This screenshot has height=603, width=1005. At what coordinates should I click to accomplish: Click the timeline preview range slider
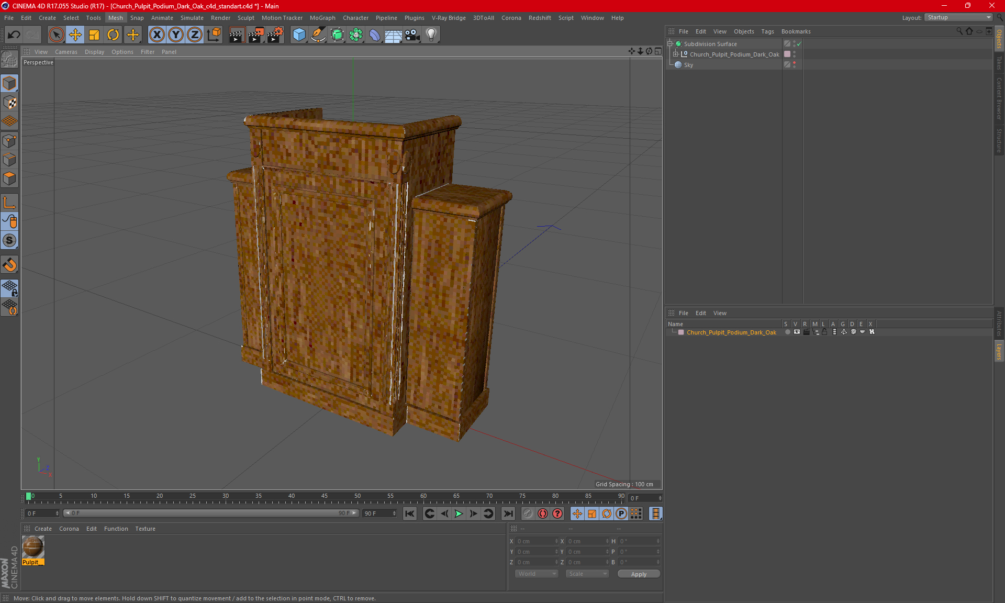[211, 513]
